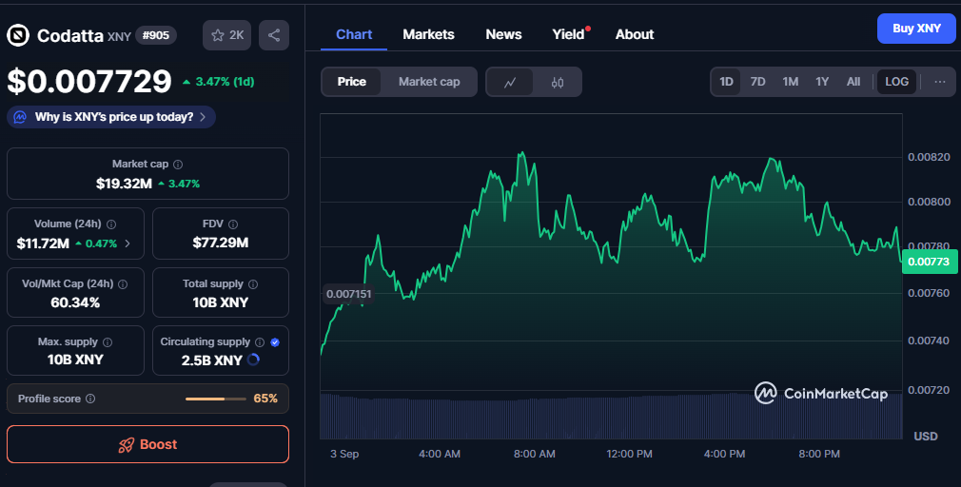Click the 2.5B XNY circulating value
Image resolution: width=961 pixels, height=487 pixels.
point(211,360)
